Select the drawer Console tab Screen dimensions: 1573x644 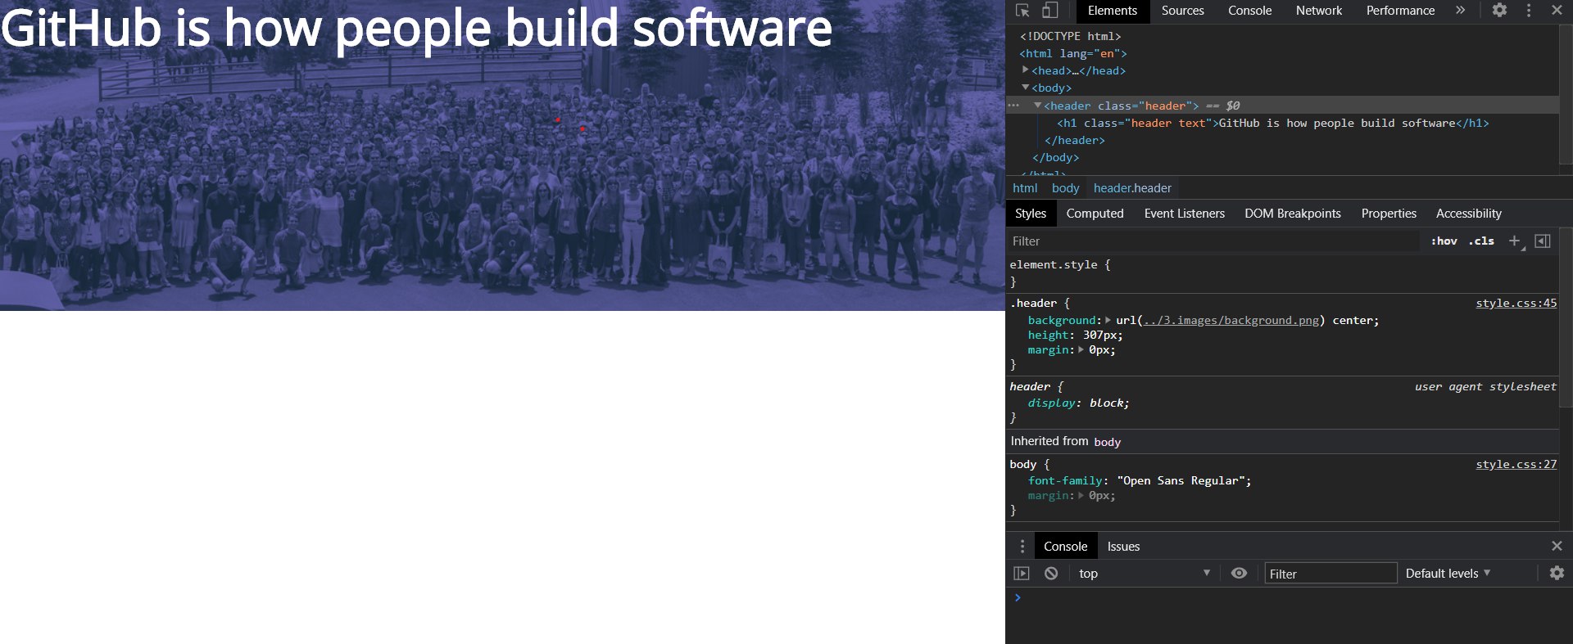(1065, 547)
